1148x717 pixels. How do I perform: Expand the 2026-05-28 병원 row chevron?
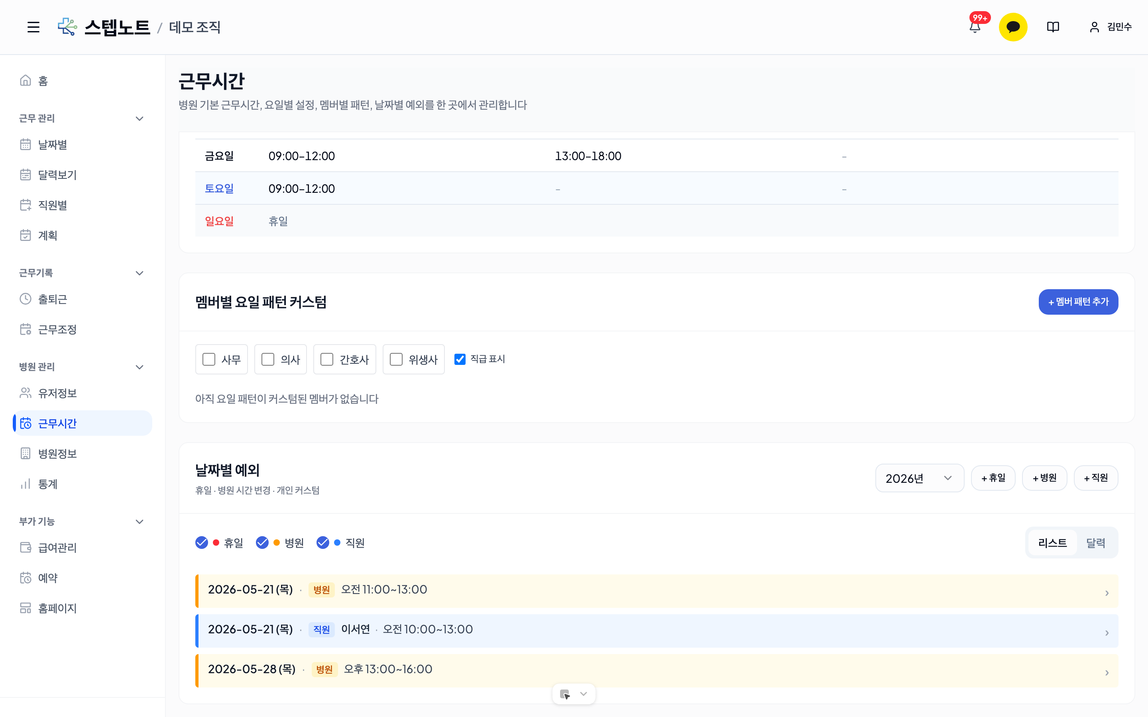point(1107,672)
